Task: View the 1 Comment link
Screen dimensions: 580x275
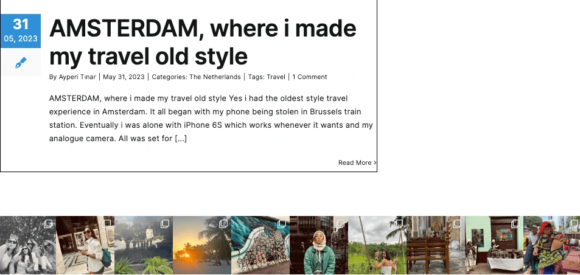Action: click(x=310, y=77)
